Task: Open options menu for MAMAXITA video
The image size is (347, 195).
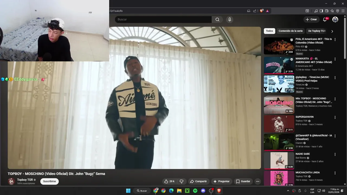Action: point(335,59)
